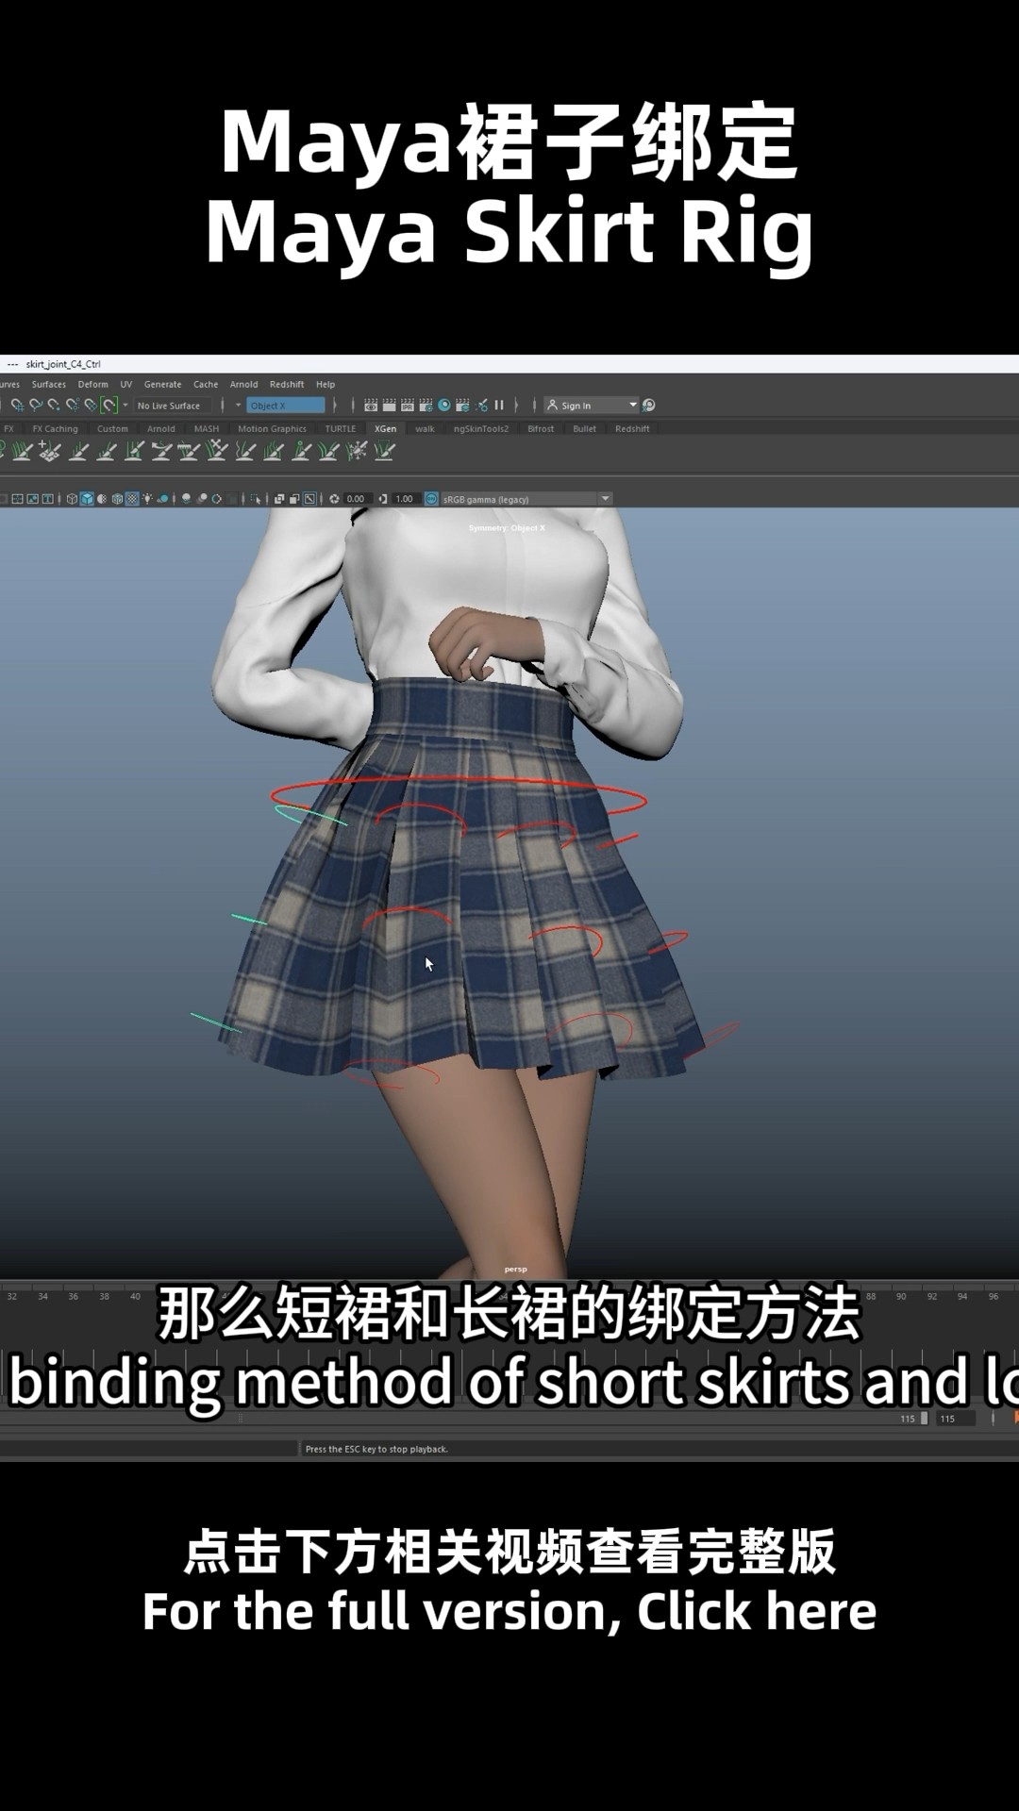This screenshot has height=1811, width=1019.
Task: Open Render Settings clapperboard gear icon
Action: (426, 405)
